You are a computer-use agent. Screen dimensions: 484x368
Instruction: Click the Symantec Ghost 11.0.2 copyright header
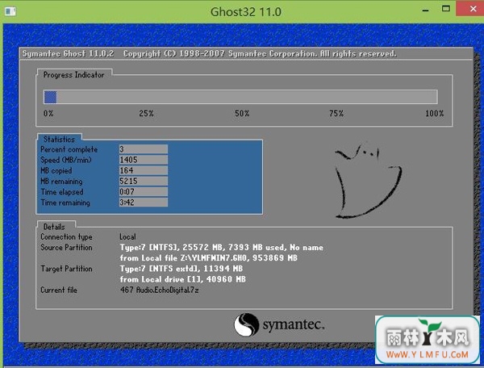209,54
